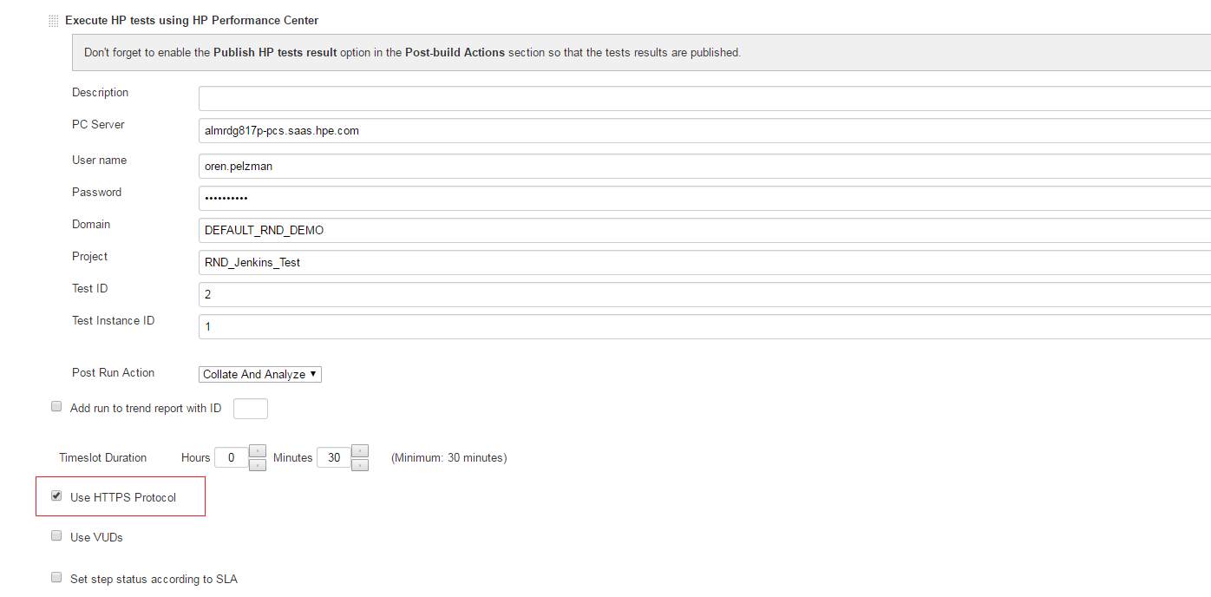Click the Timeslot Minutes input box

click(333, 457)
